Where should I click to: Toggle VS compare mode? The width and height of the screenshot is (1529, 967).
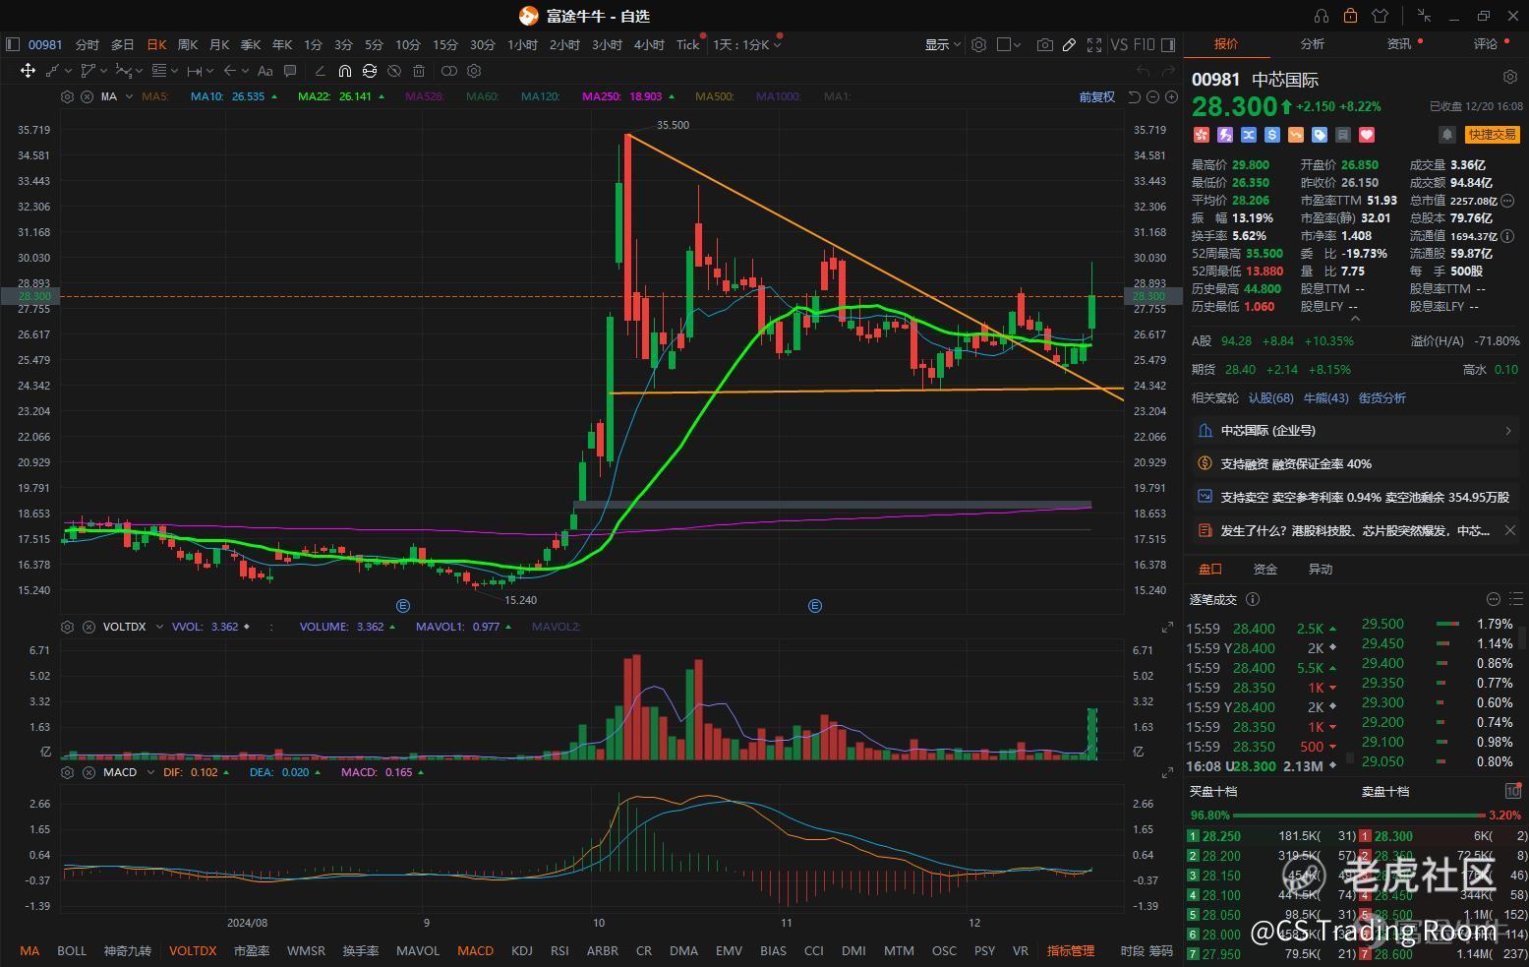point(1119,44)
